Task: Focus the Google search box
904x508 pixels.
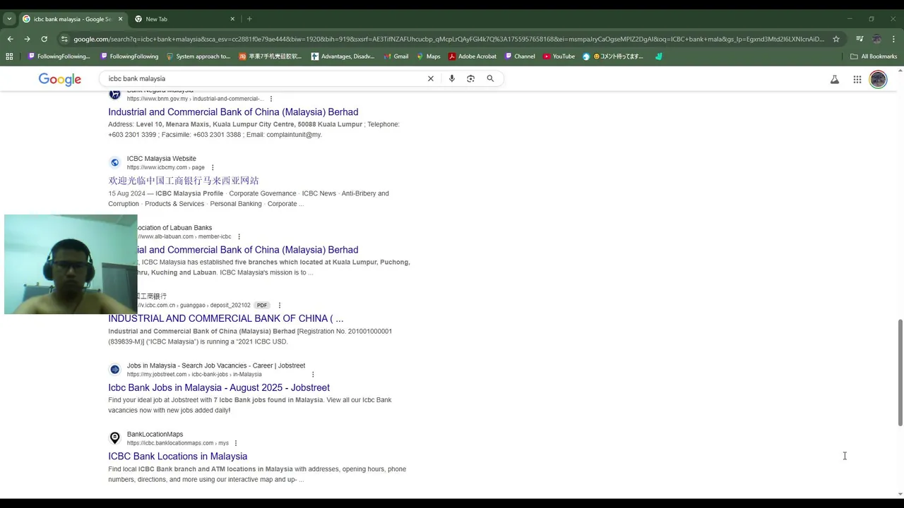Action: [265, 78]
